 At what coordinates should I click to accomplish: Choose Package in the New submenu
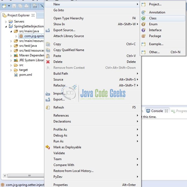(163, 36)
